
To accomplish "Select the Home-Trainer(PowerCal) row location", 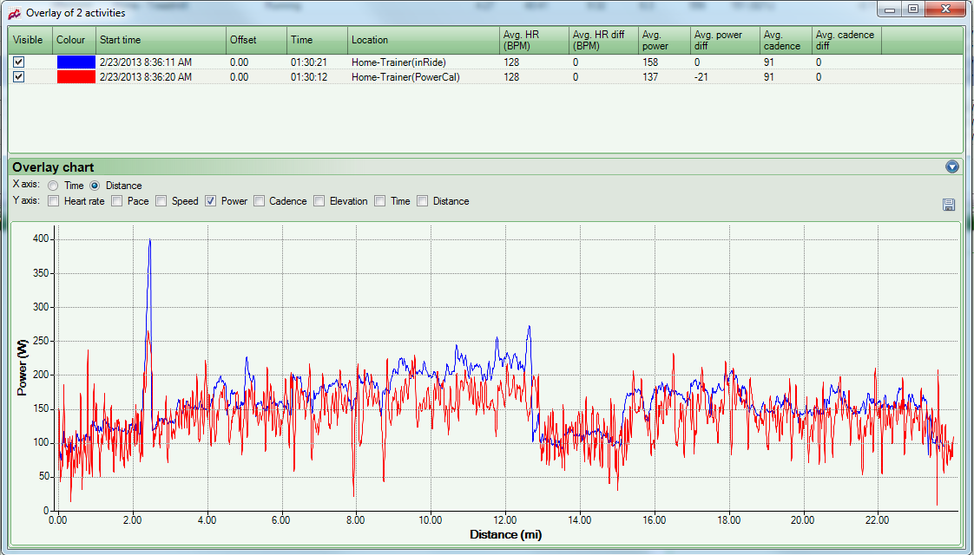I will (405, 77).
